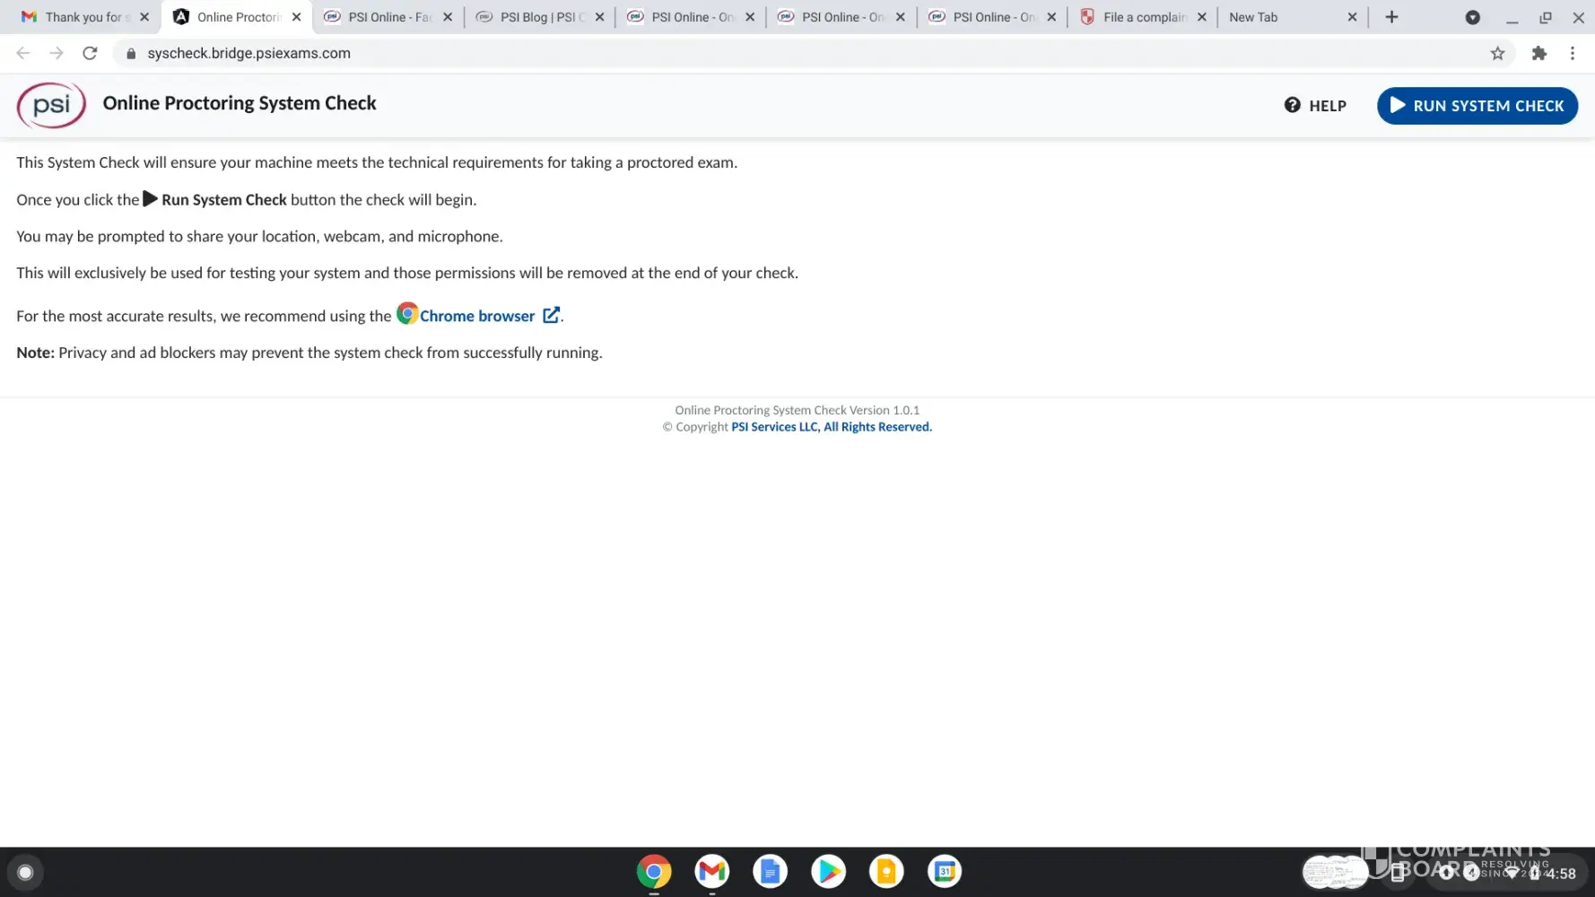The height and width of the screenshot is (897, 1595).
Task: Click the Chrome logo beside Chrome browser
Action: [x=407, y=314]
